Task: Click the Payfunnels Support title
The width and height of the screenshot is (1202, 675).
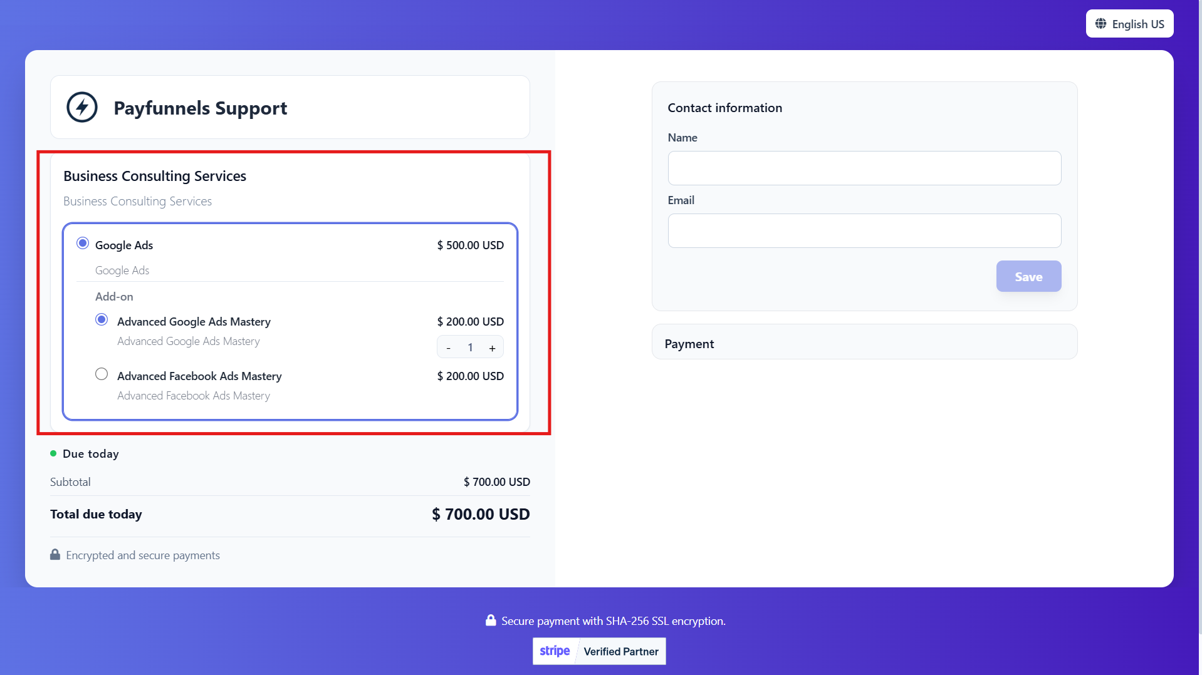Action: pyautogui.click(x=200, y=108)
